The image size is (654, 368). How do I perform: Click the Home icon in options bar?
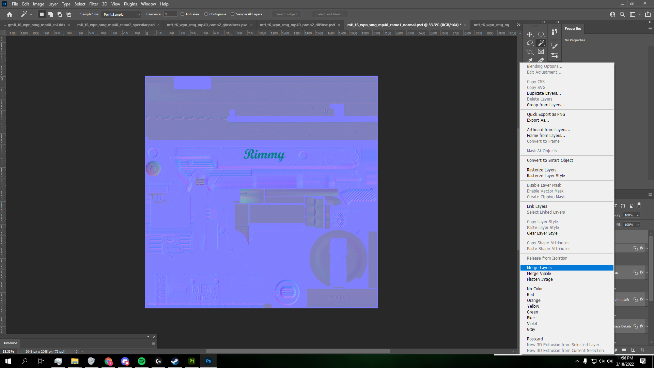(x=10, y=14)
